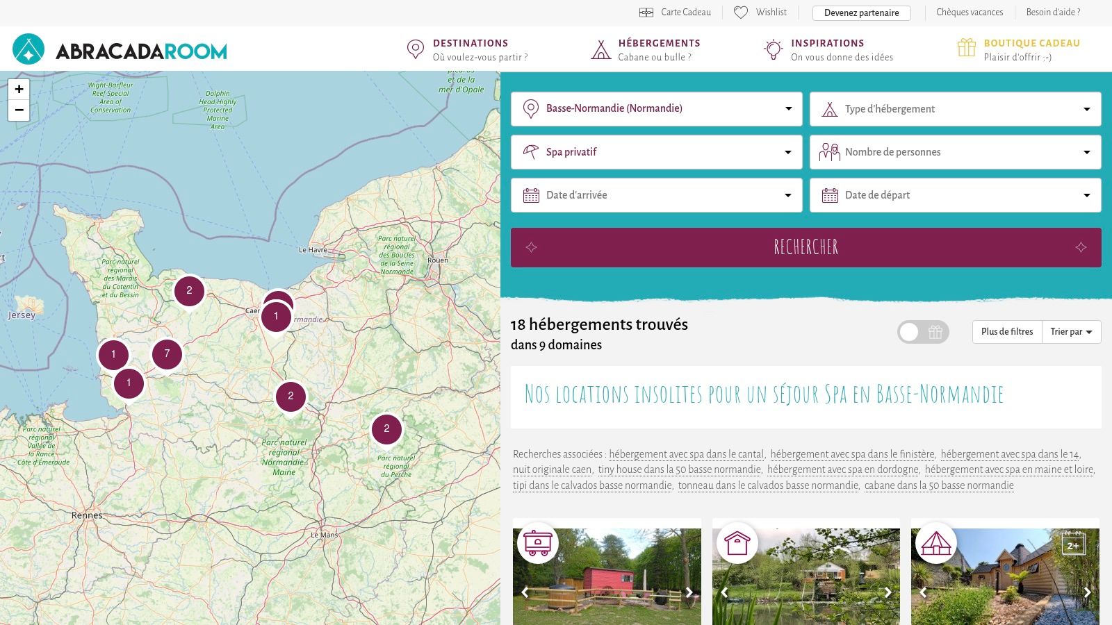Click map marker 1 near Jersey coast, upper
Screen dimensions: 1112x625
click(x=113, y=355)
